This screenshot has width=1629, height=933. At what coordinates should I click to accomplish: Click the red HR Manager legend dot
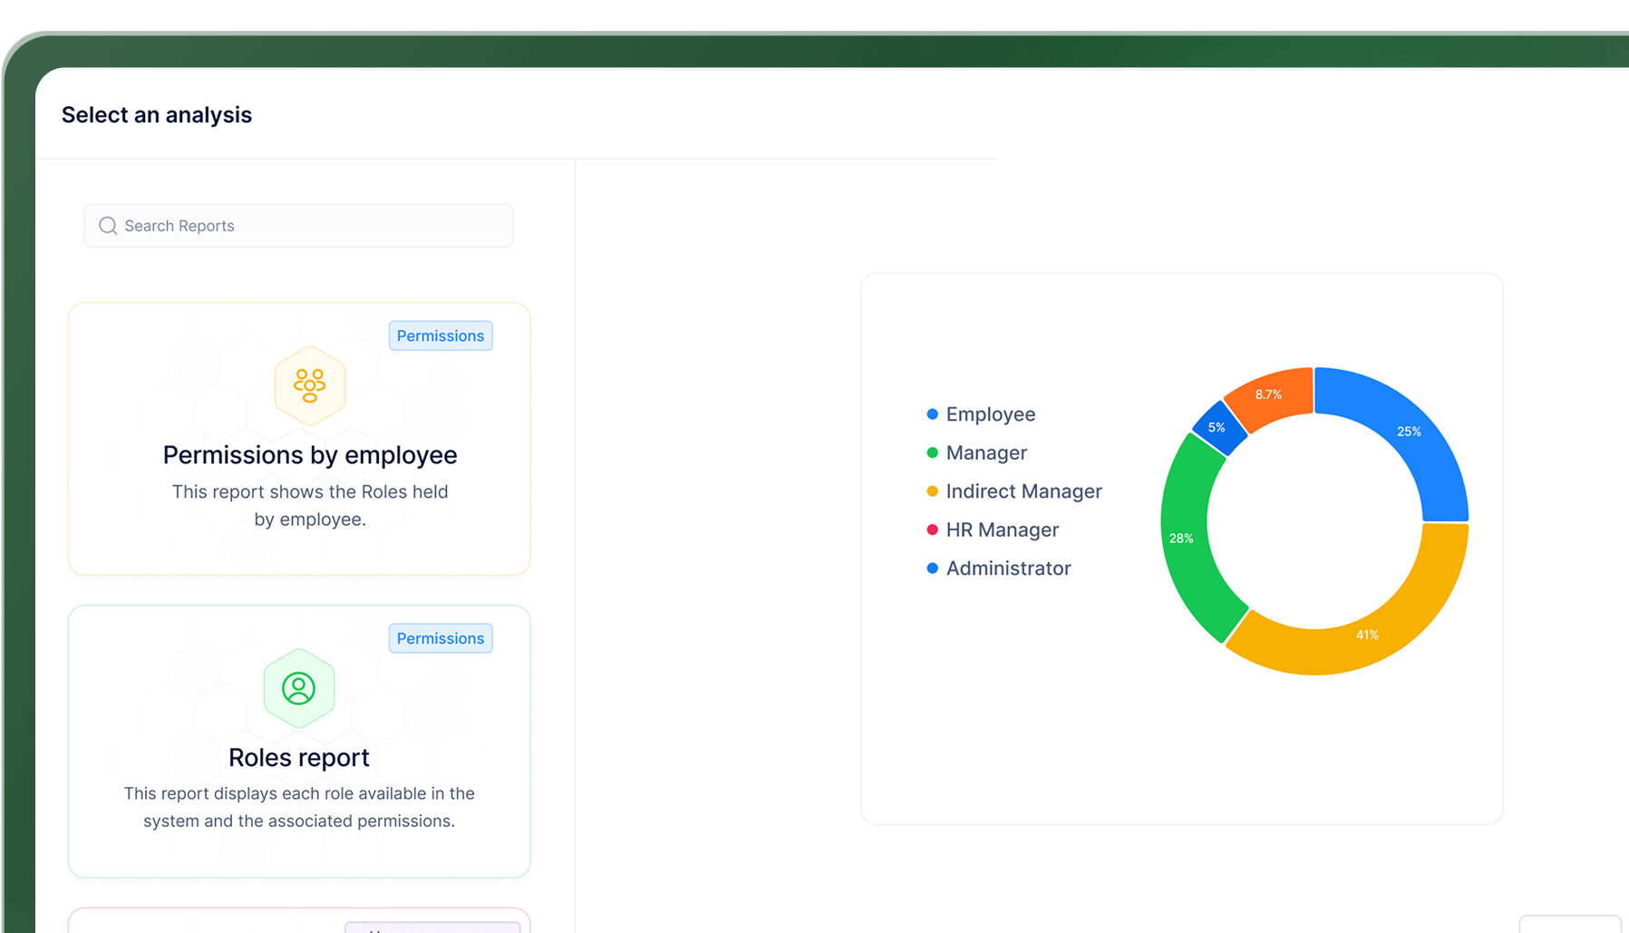(932, 530)
